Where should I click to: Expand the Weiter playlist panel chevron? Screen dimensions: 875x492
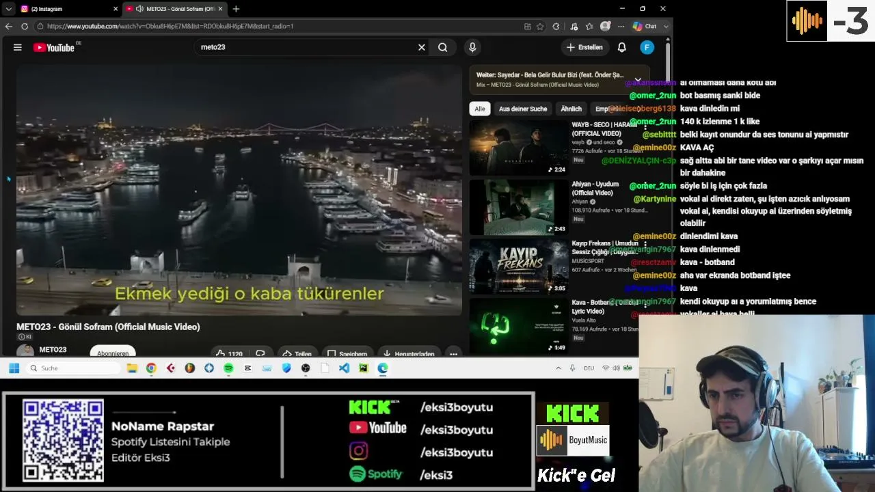[x=638, y=79]
